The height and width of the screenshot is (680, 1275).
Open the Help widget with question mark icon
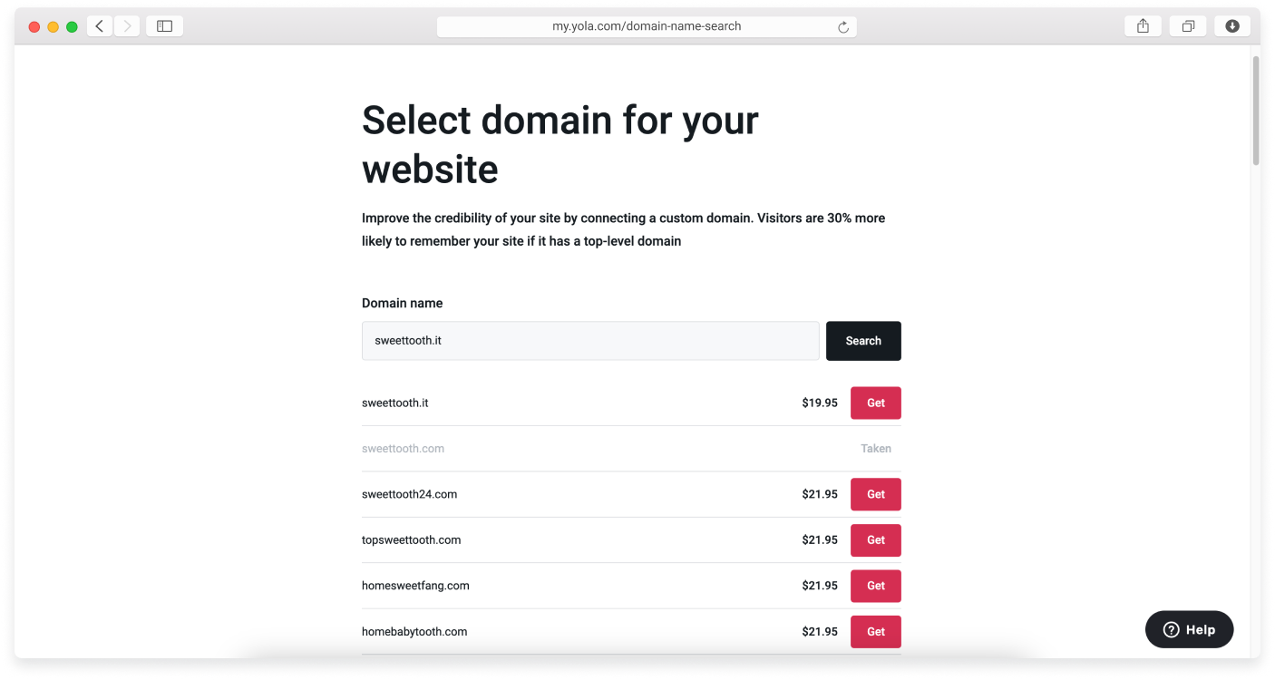coord(1189,629)
